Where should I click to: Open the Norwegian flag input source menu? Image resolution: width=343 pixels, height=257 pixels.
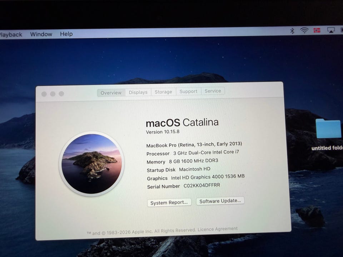click(317, 30)
